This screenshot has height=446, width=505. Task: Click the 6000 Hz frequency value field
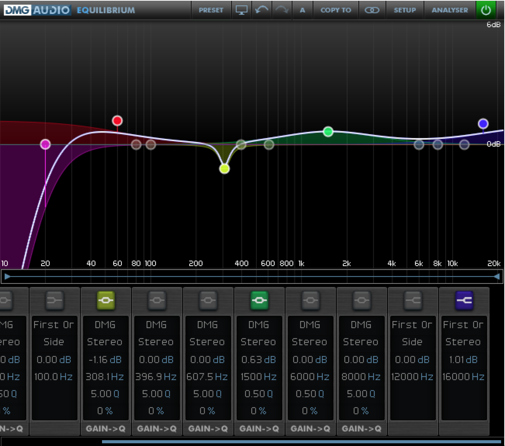click(310, 377)
